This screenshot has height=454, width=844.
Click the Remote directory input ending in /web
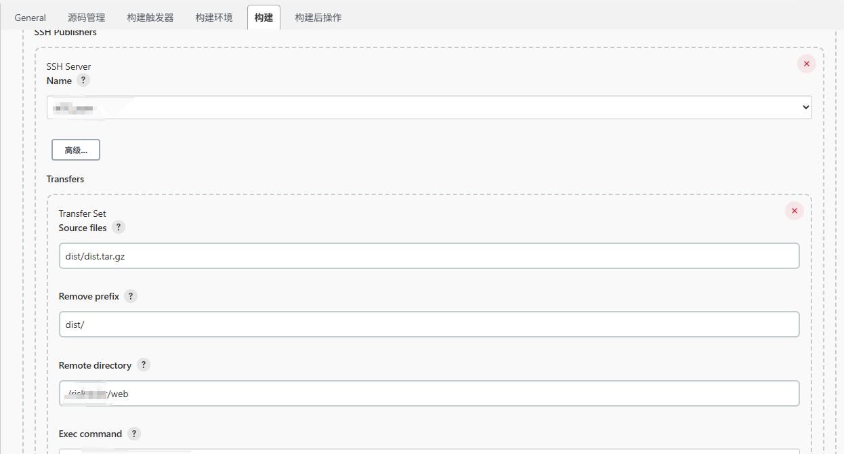point(429,393)
